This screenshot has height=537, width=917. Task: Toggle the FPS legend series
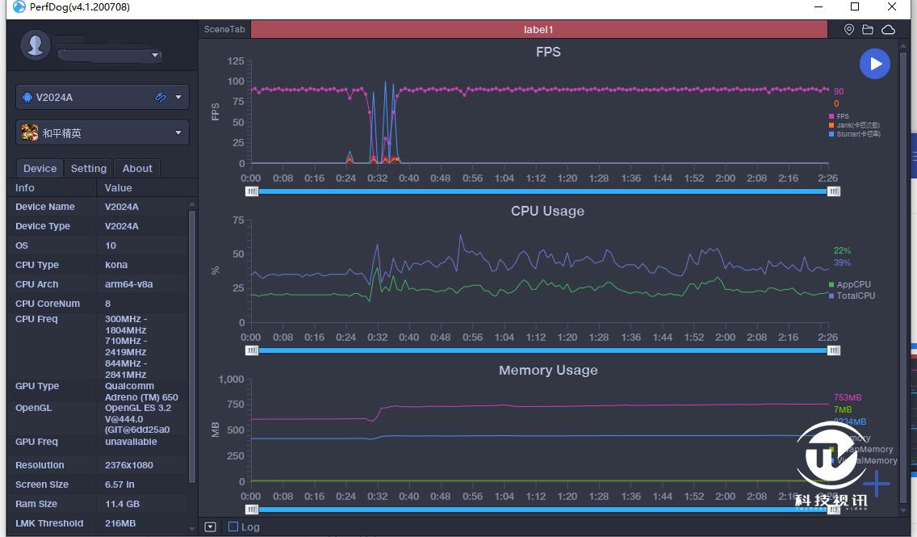click(x=839, y=116)
